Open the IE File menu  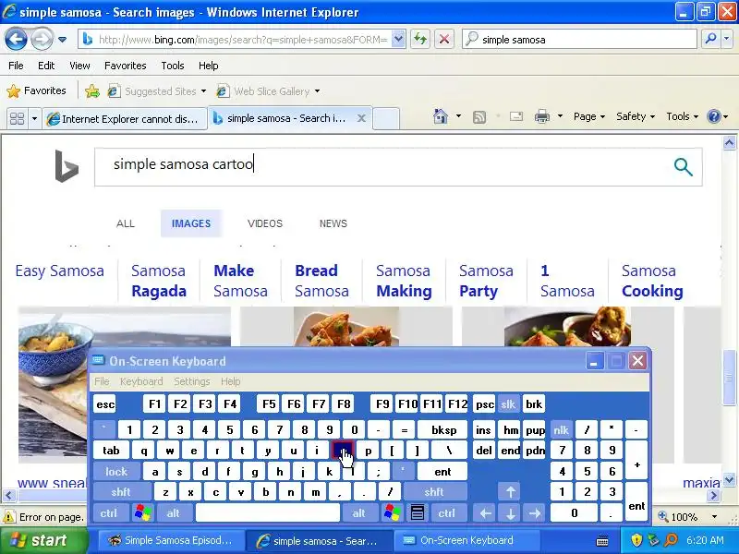coord(16,66)
